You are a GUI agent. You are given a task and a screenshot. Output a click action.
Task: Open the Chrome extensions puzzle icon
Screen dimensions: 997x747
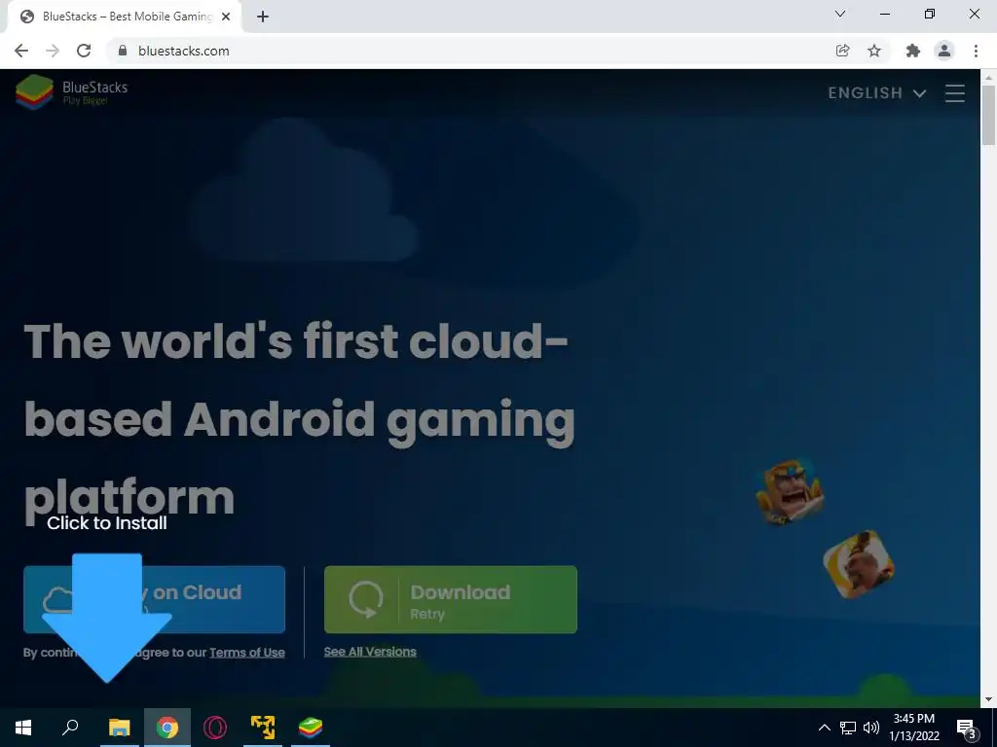[913, 51]
